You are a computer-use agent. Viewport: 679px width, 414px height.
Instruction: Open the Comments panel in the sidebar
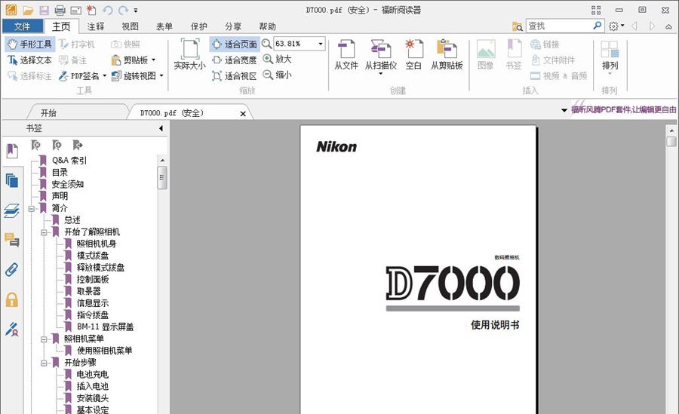point(11,240)
